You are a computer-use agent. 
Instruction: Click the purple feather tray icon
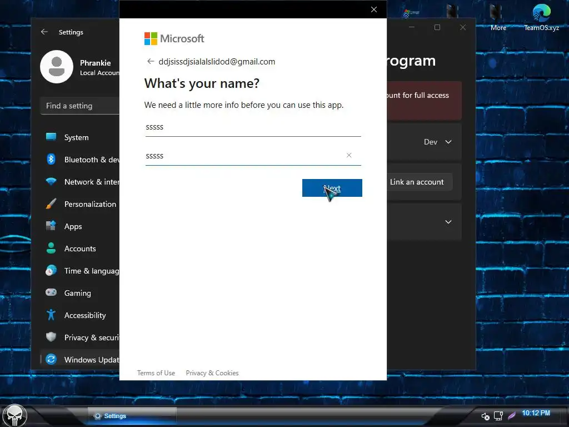pos(512,416)
